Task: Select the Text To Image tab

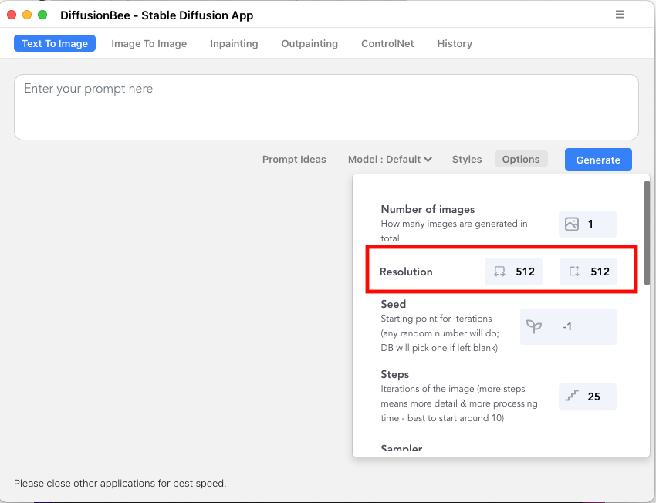Action: (55, 43)
